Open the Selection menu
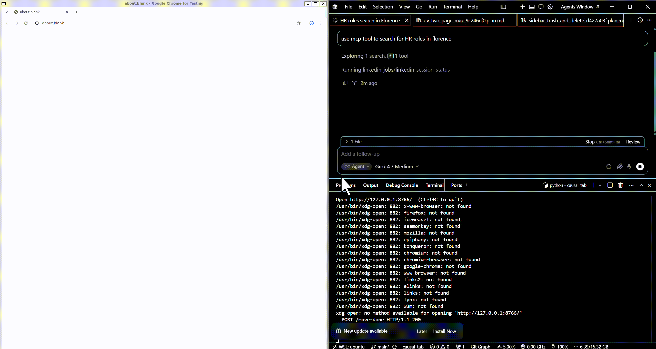The height and width of the screenshot is (349, 656). click(x=383, y=7)
